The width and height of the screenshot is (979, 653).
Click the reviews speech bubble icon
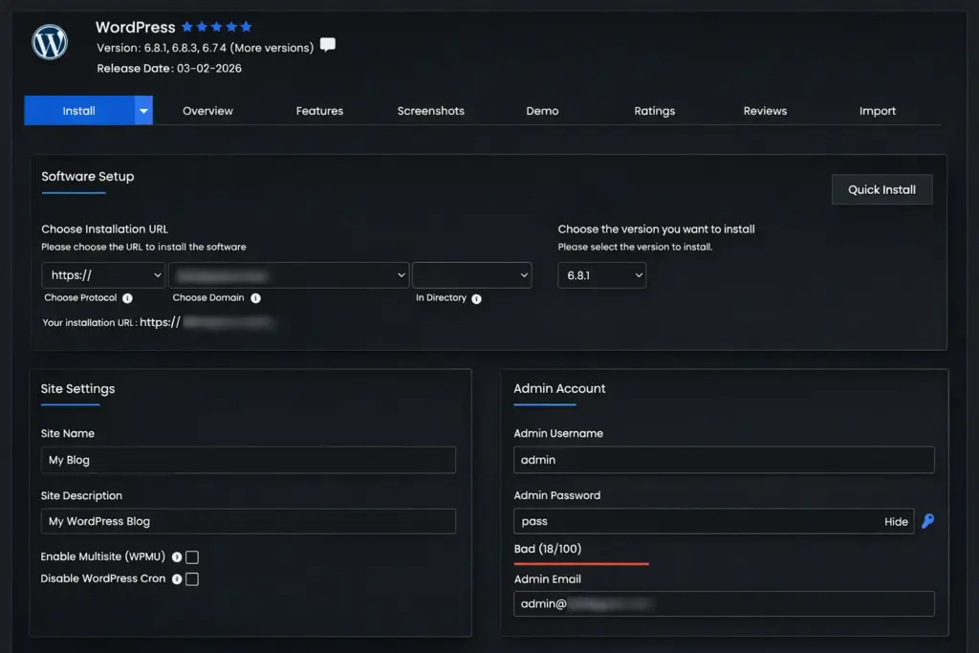[x=328, y=45]
